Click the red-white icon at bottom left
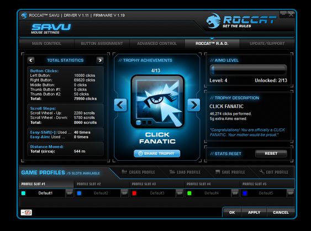The image size is (311, 231). [x=27, y=213]
